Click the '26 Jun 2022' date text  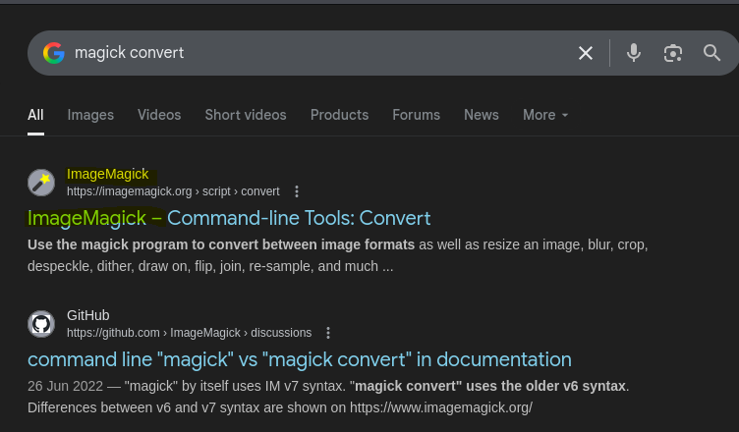click(65, 386)
